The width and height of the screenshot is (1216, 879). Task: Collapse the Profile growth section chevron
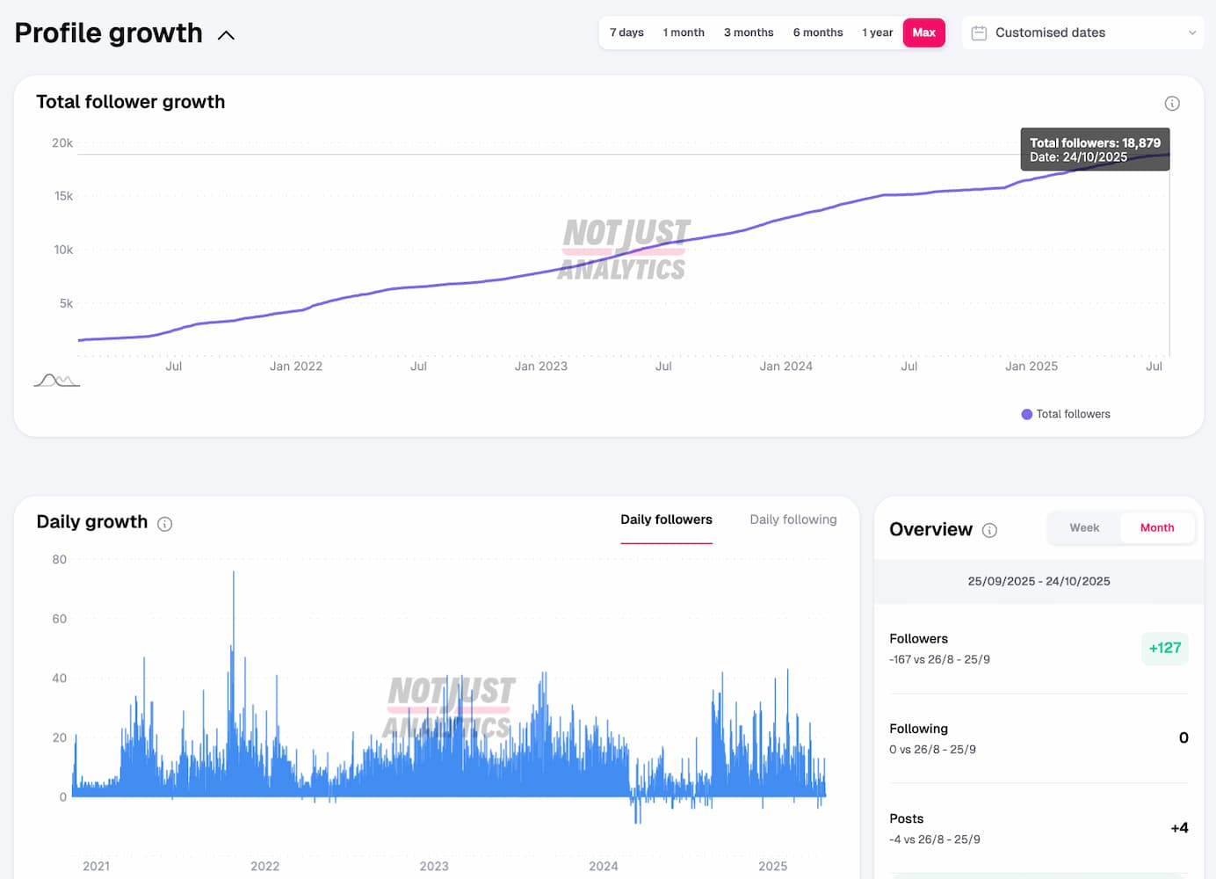pos(226,35)
